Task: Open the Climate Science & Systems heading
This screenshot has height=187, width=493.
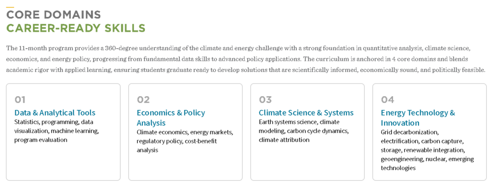Action: pyautogui.click(x=306, y=113)
